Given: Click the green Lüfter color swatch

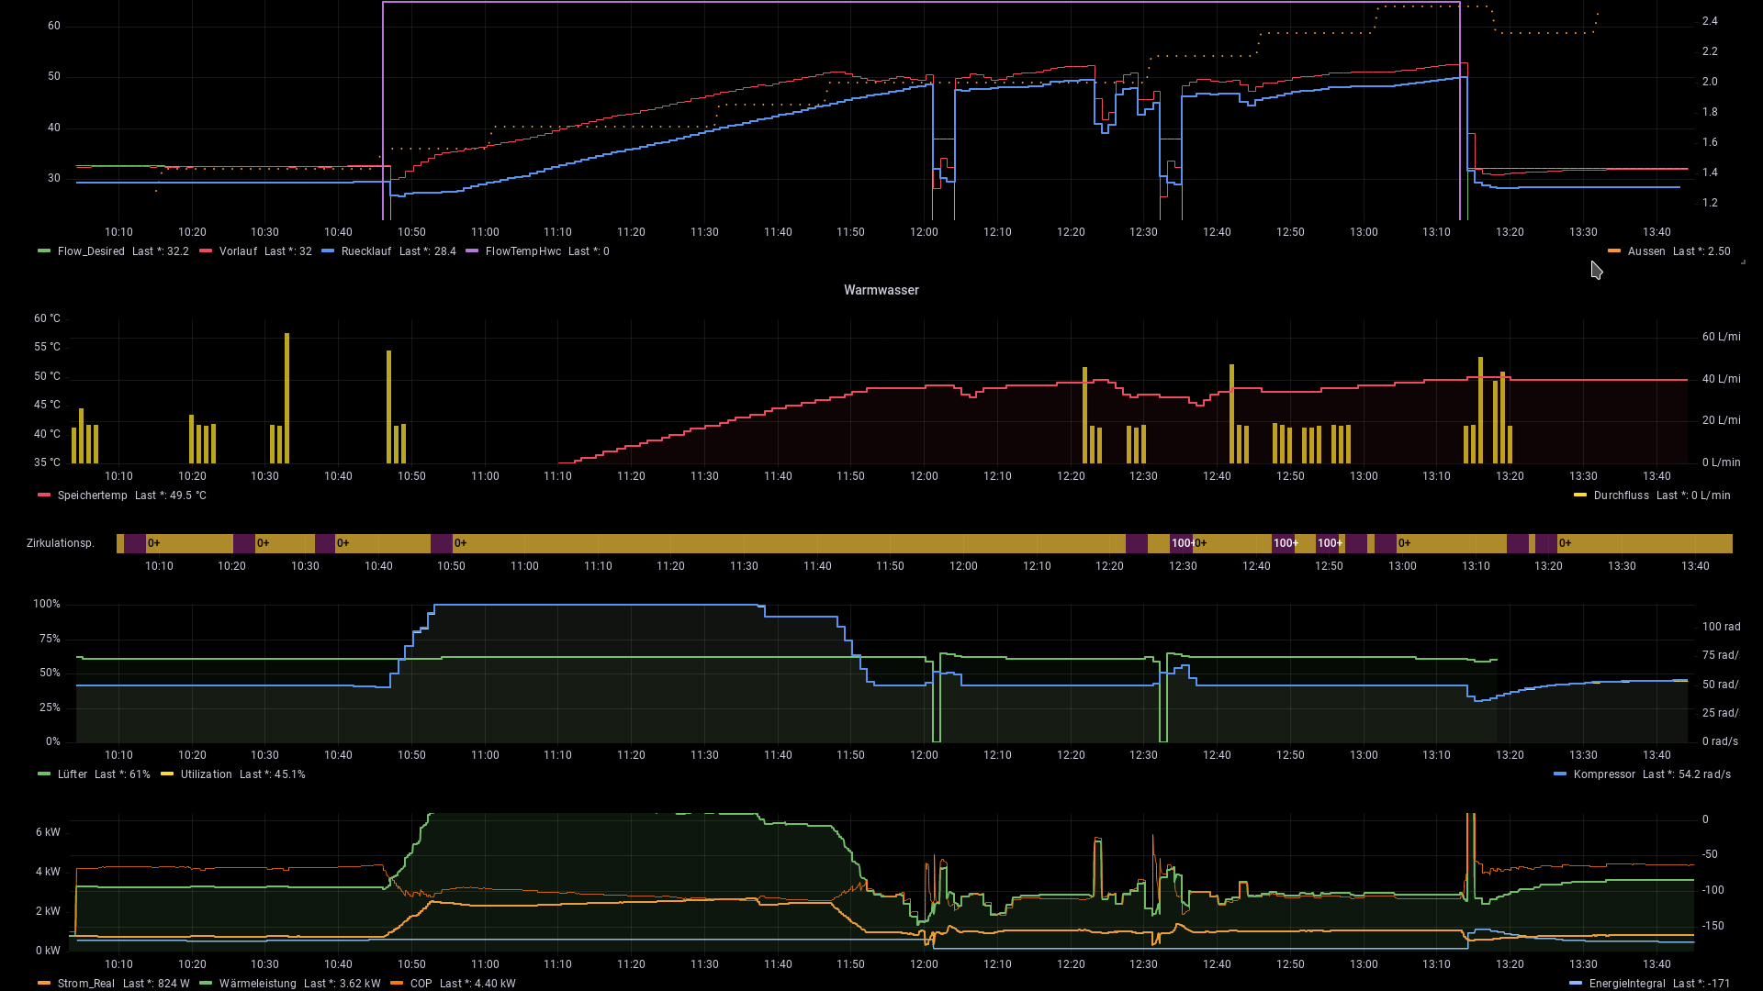Looking at the screenshot, I should (44, 774).
